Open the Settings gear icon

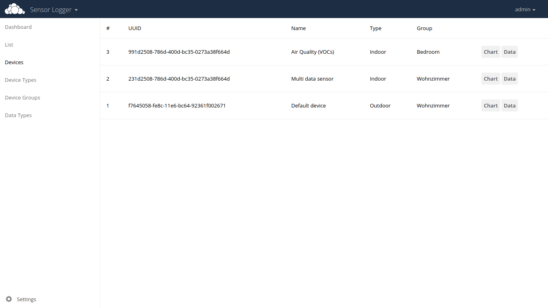point(9,299)
